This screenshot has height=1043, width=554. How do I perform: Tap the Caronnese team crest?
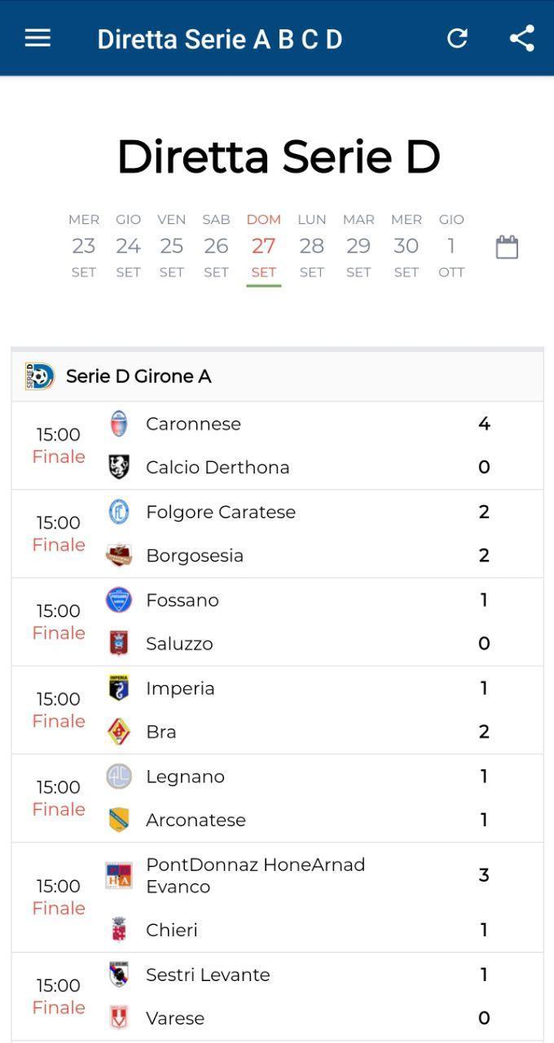(x=119, y=424)
